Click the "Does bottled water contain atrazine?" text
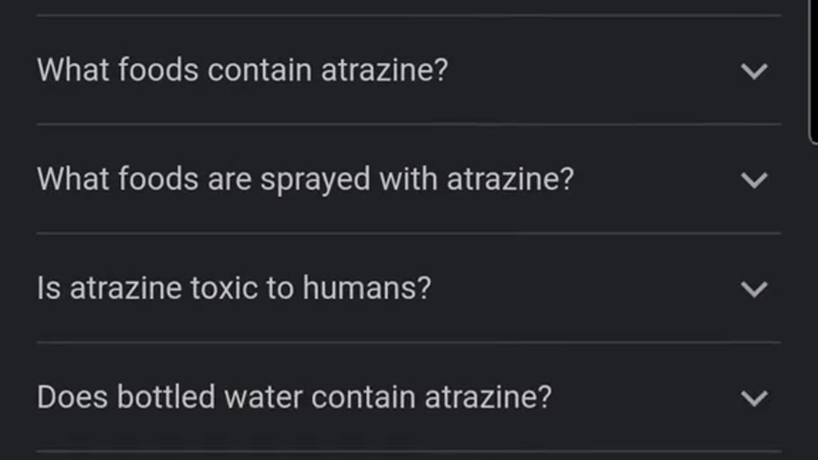Image resolution: width=818 pixels, height=460 pixels. tap(294, 398)
